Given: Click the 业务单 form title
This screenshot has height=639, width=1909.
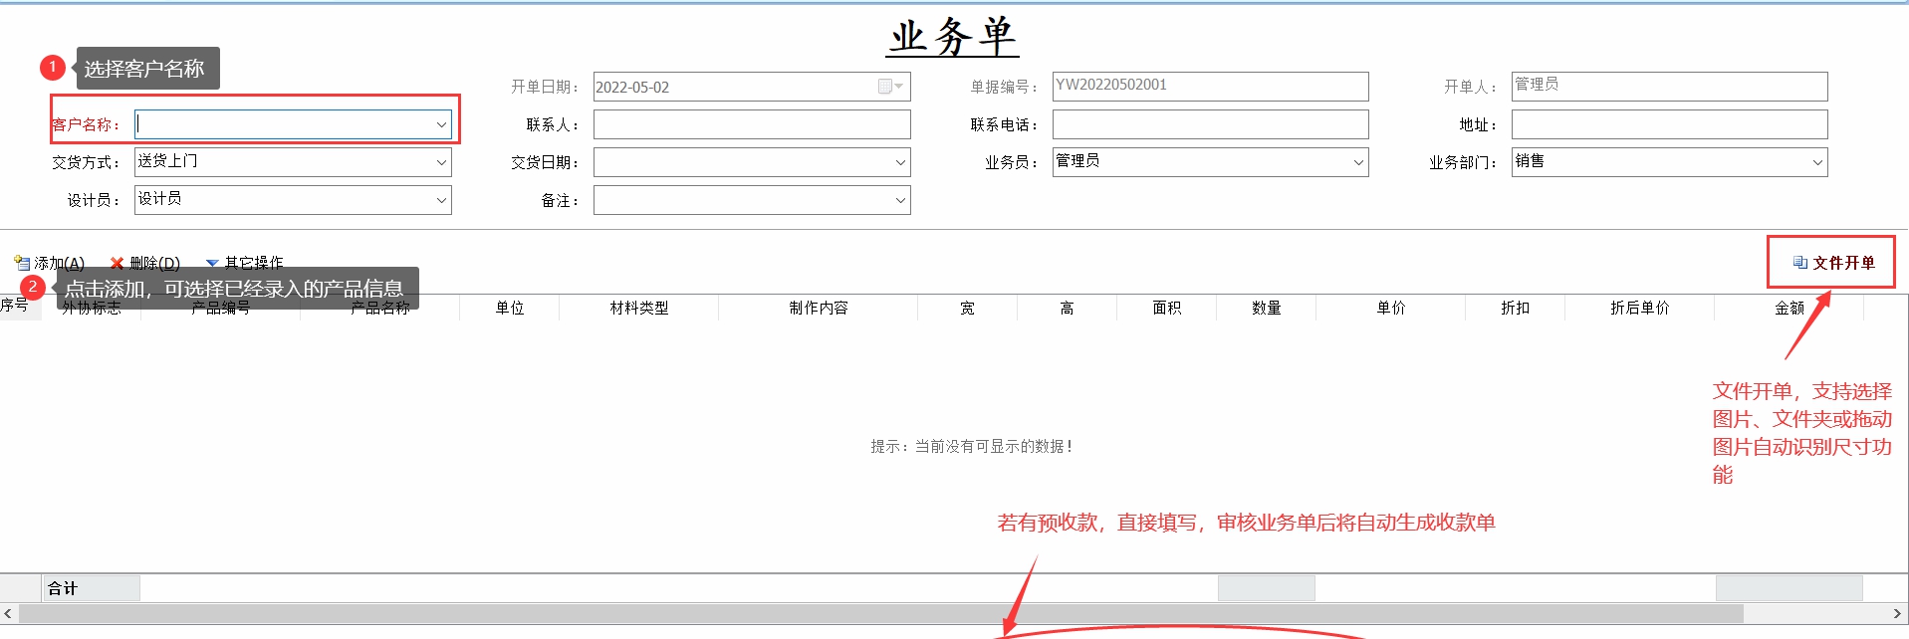Looking at the screenshot, I should pos(953,37).
